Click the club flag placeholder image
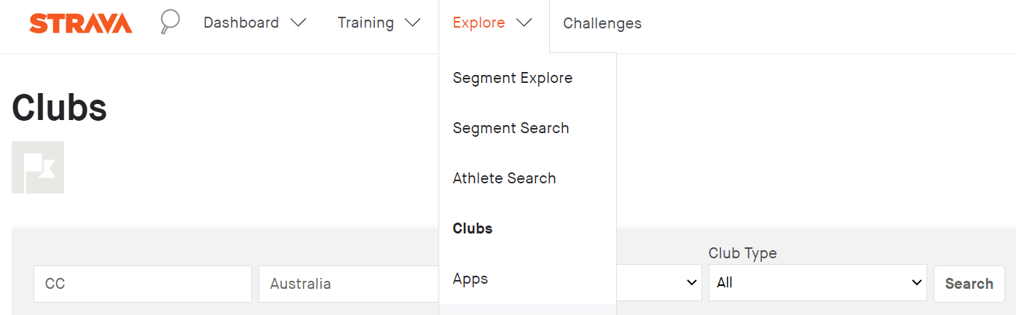1016x315 pixels. click(x=38, y=167)
